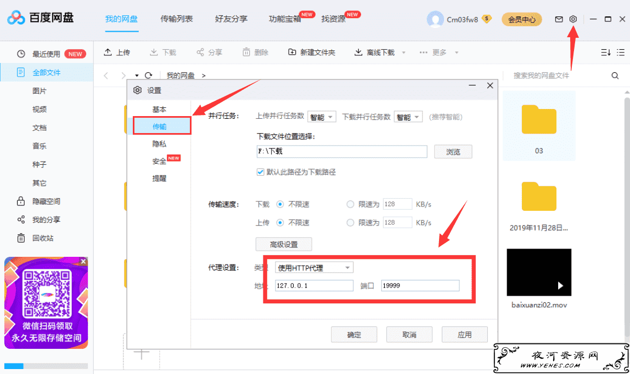Open the 下载并行任务数 dropdown

point(408,117)
